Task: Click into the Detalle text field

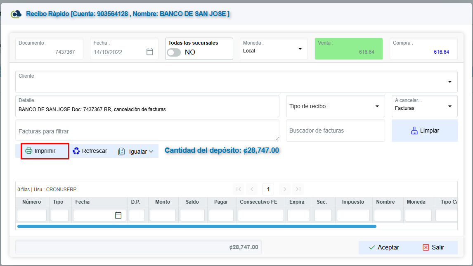Action: (147, 106)
